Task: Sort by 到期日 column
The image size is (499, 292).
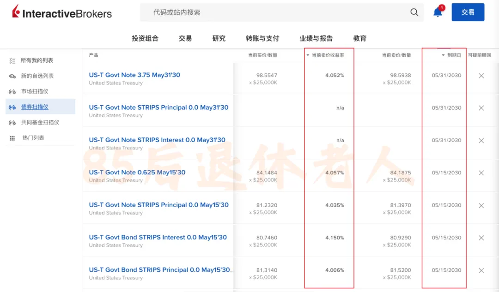Action: [x=451, y=55]
